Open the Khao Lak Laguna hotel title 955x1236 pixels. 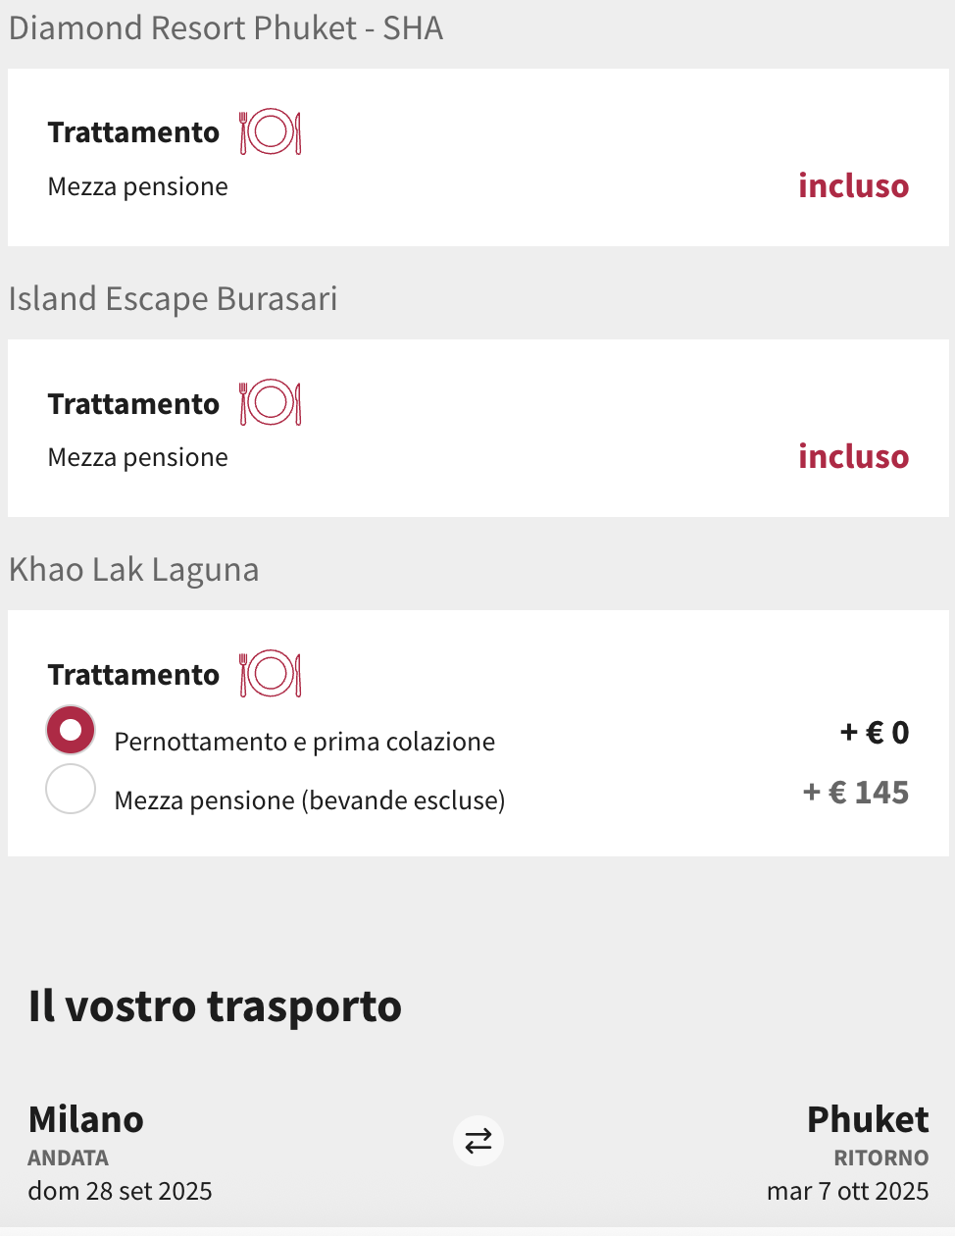point(134,570)
